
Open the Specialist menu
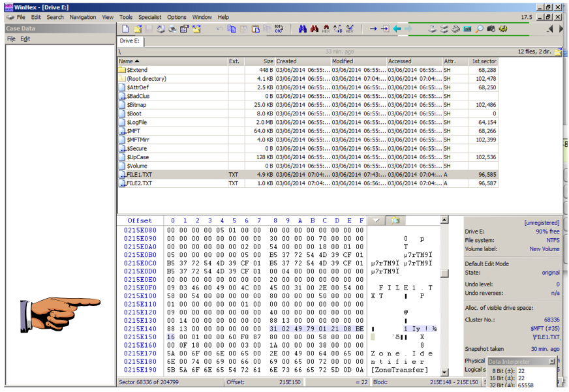point(149,17)
